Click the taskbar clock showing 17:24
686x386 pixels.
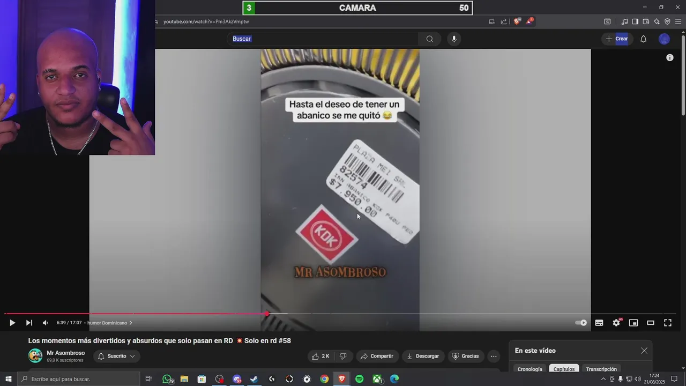pos(654,379)
